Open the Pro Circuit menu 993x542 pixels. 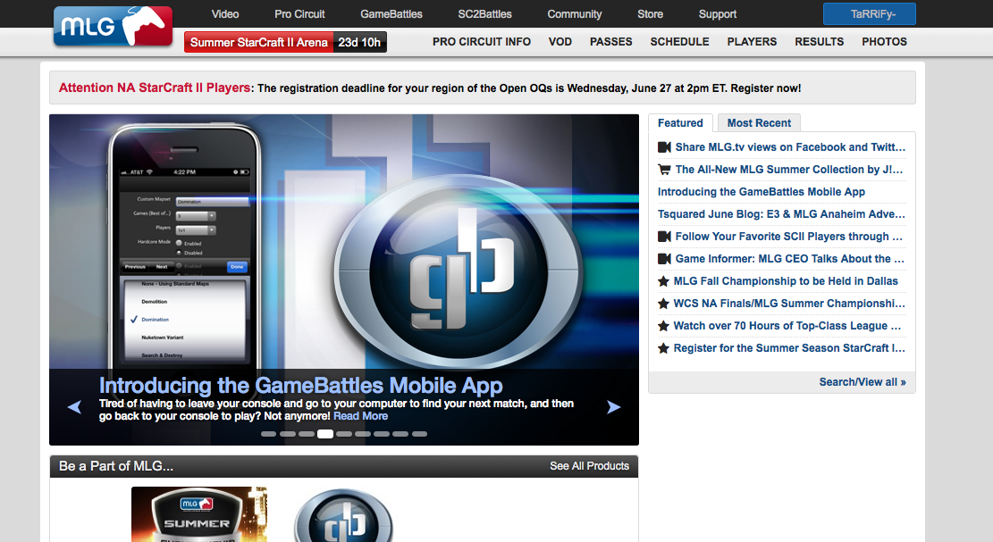click(299, 14)
